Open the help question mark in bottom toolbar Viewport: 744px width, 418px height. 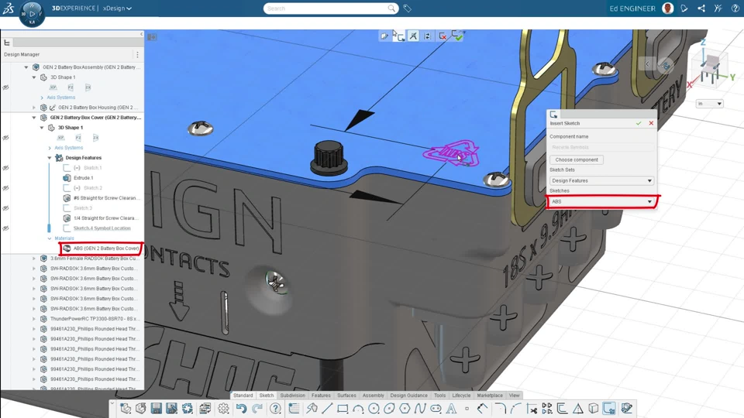[x=275, y=409]
